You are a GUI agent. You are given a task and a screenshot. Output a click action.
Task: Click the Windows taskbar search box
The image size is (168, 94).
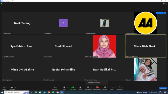coord(17,92)
